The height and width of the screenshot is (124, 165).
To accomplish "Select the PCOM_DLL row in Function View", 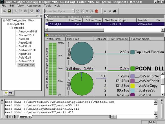I will tap(104, 24).
